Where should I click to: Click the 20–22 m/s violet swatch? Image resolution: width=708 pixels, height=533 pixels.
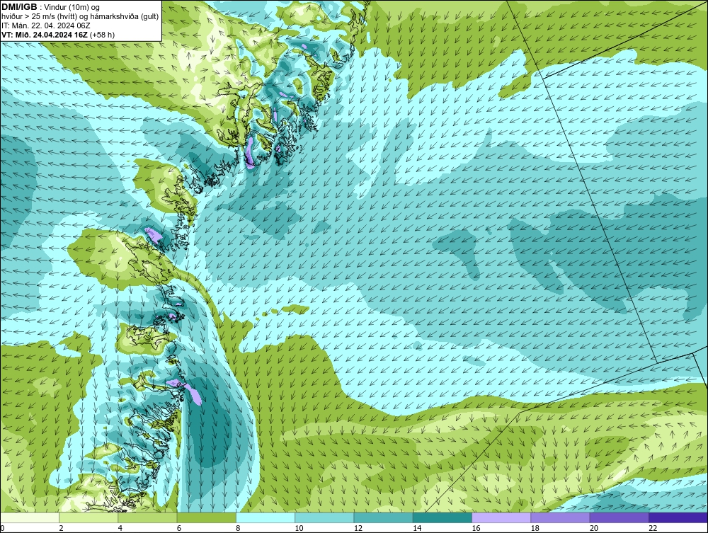click(x=619, y=517)
